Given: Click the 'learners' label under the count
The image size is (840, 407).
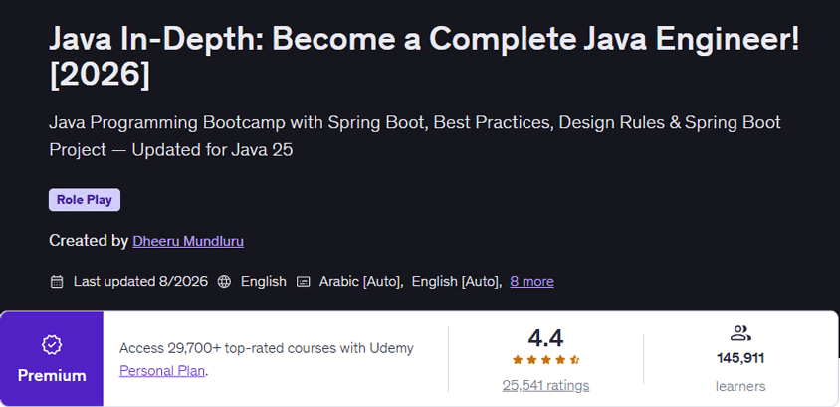Looking at the screenshot, I should (x=740, y=386).
